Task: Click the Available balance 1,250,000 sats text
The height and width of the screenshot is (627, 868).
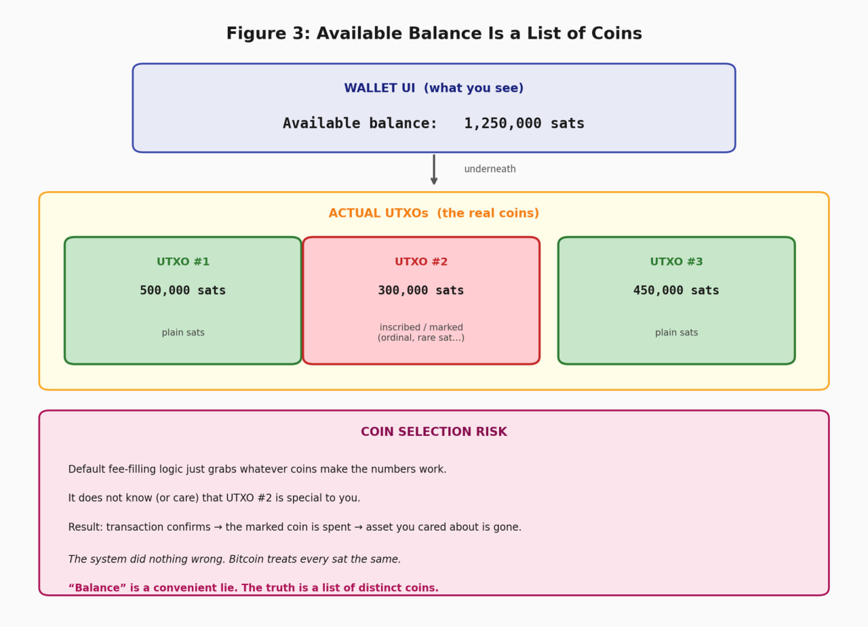Action: click(434, 123)
